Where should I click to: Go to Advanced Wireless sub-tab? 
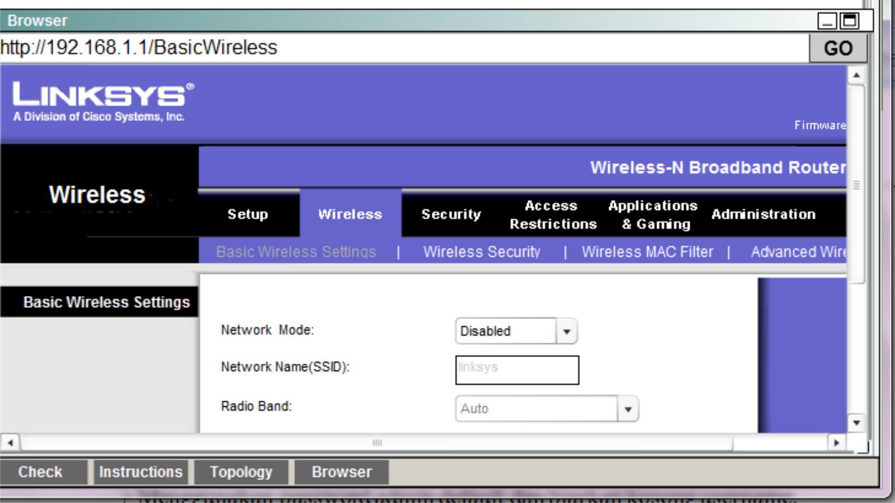point(798,252)
